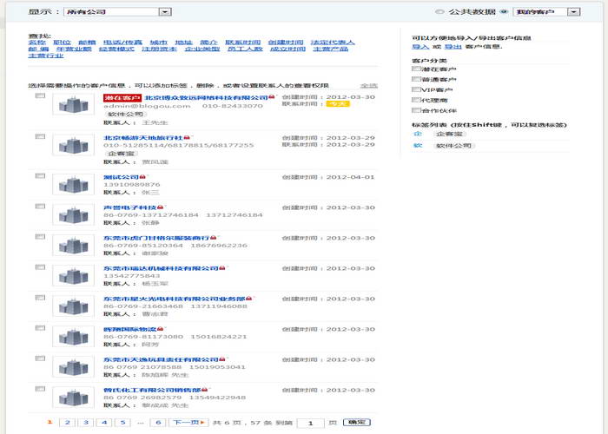Click lock icon beside 曾氏化工有限公司销售部
608x434 pixels.
tap(204, 390)
